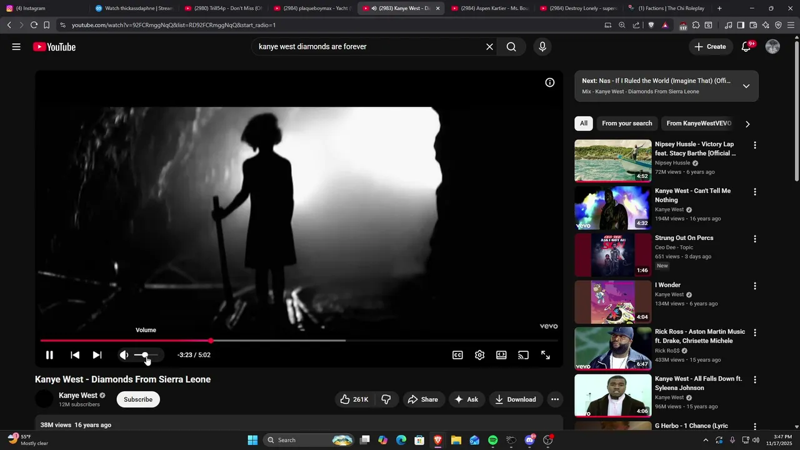The width and height of the screenshot is (800, 450).
Task: Adjust the volume slider handle
Action: click(x=145, y=355)
